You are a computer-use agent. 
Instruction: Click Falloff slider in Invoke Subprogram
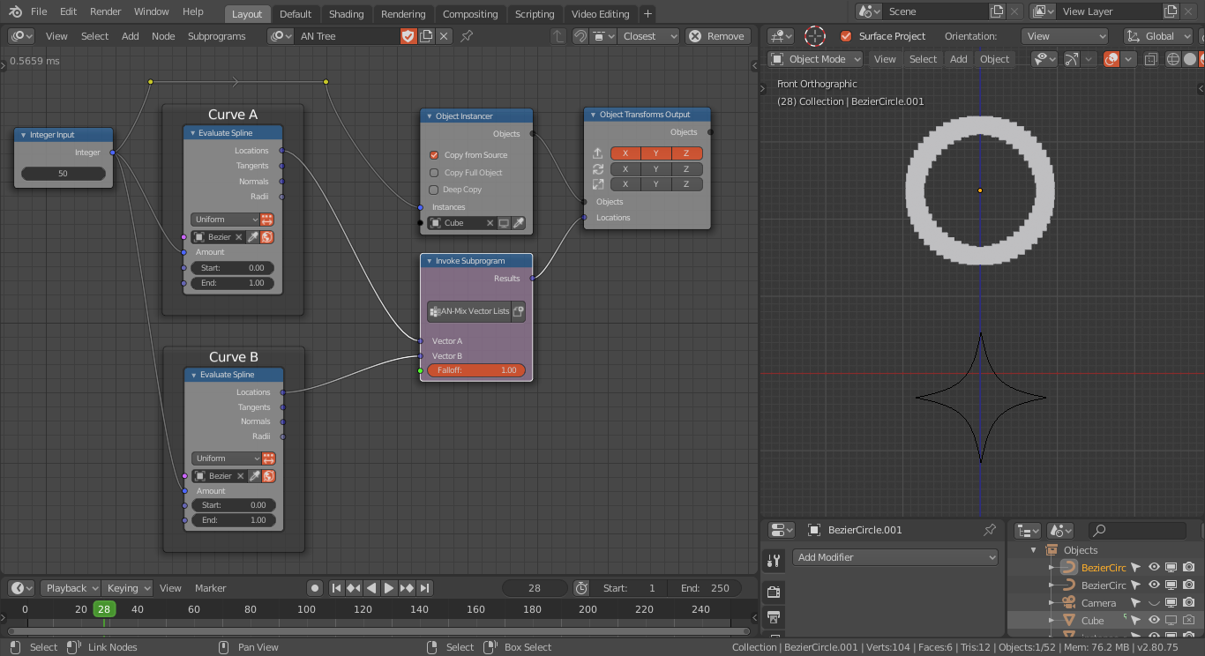click(476, 370)
